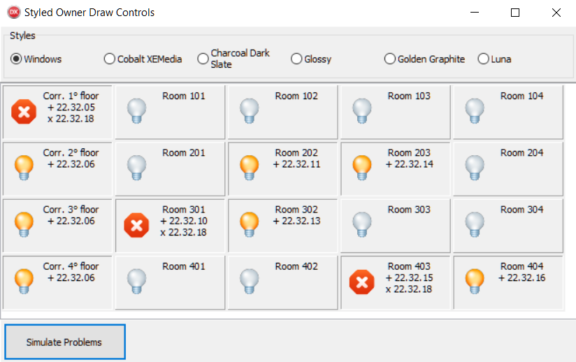Click the Room 302 label text
The image size is (576, 362).
click(296, 210)
